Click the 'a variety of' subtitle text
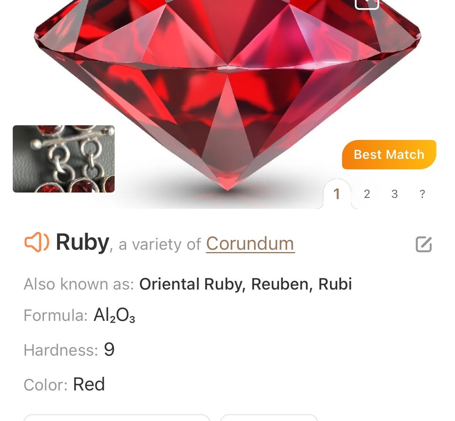This screenshot has height=421, width=455. tap(160, 244)
